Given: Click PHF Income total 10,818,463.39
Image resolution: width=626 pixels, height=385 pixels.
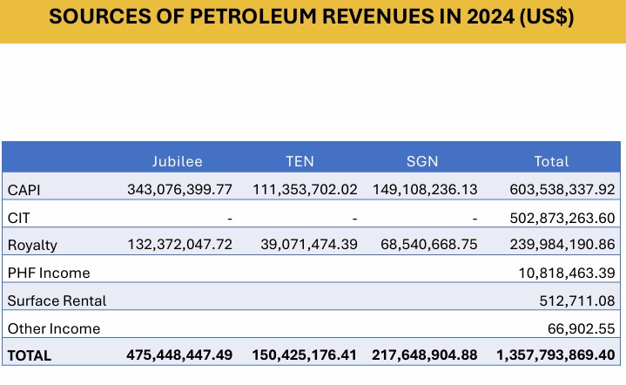Looking at the screenshot, I should click(561, 273).
